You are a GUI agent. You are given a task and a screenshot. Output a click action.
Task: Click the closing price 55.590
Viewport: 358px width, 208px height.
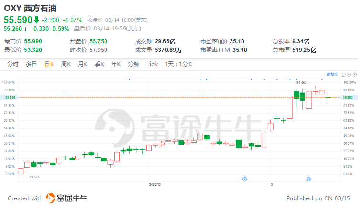click(x=18, y=20)
